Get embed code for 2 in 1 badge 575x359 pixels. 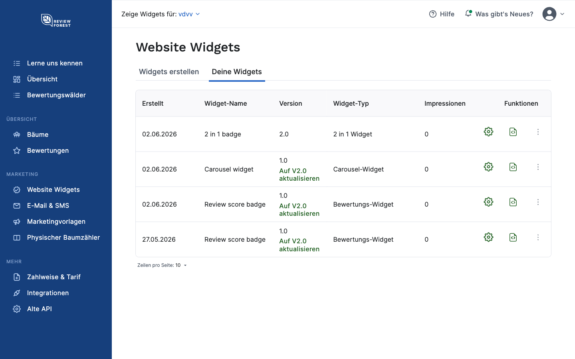513,132
